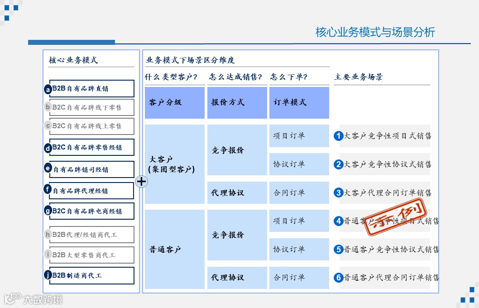479x308 pixels.
Task: Click the grey 'b' badge beside B2C自有品牌线下零售
Action: click(48, 106)
